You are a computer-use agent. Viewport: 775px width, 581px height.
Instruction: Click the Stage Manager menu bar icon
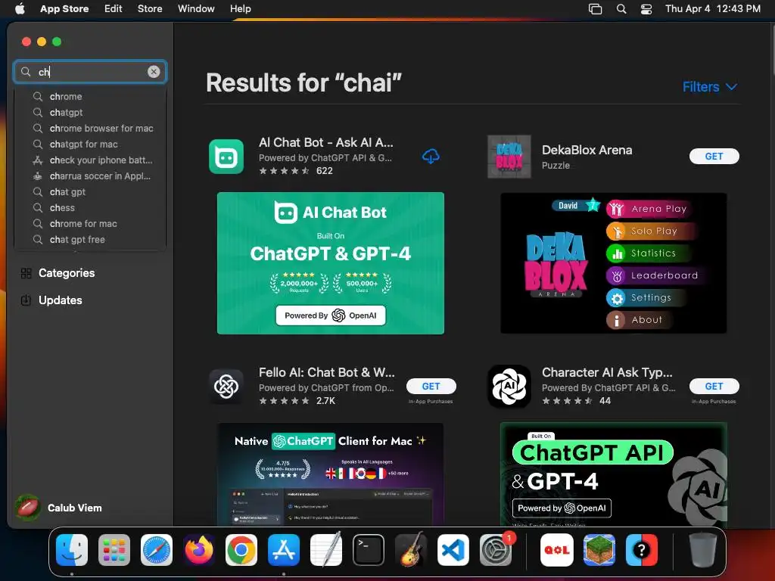(x=595, y=8)
